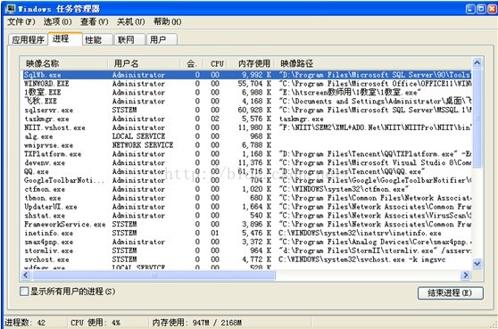Select the 1教室.EXE process row
This screenshot has width=498, height=329.
(x=247, y=93)
